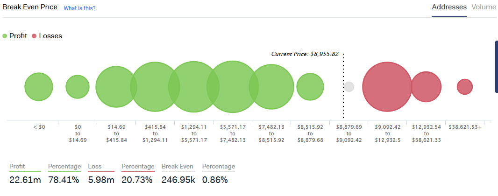
Task: Click the dark blue scrollbar on right edge
Action: [x=497, y=67]
